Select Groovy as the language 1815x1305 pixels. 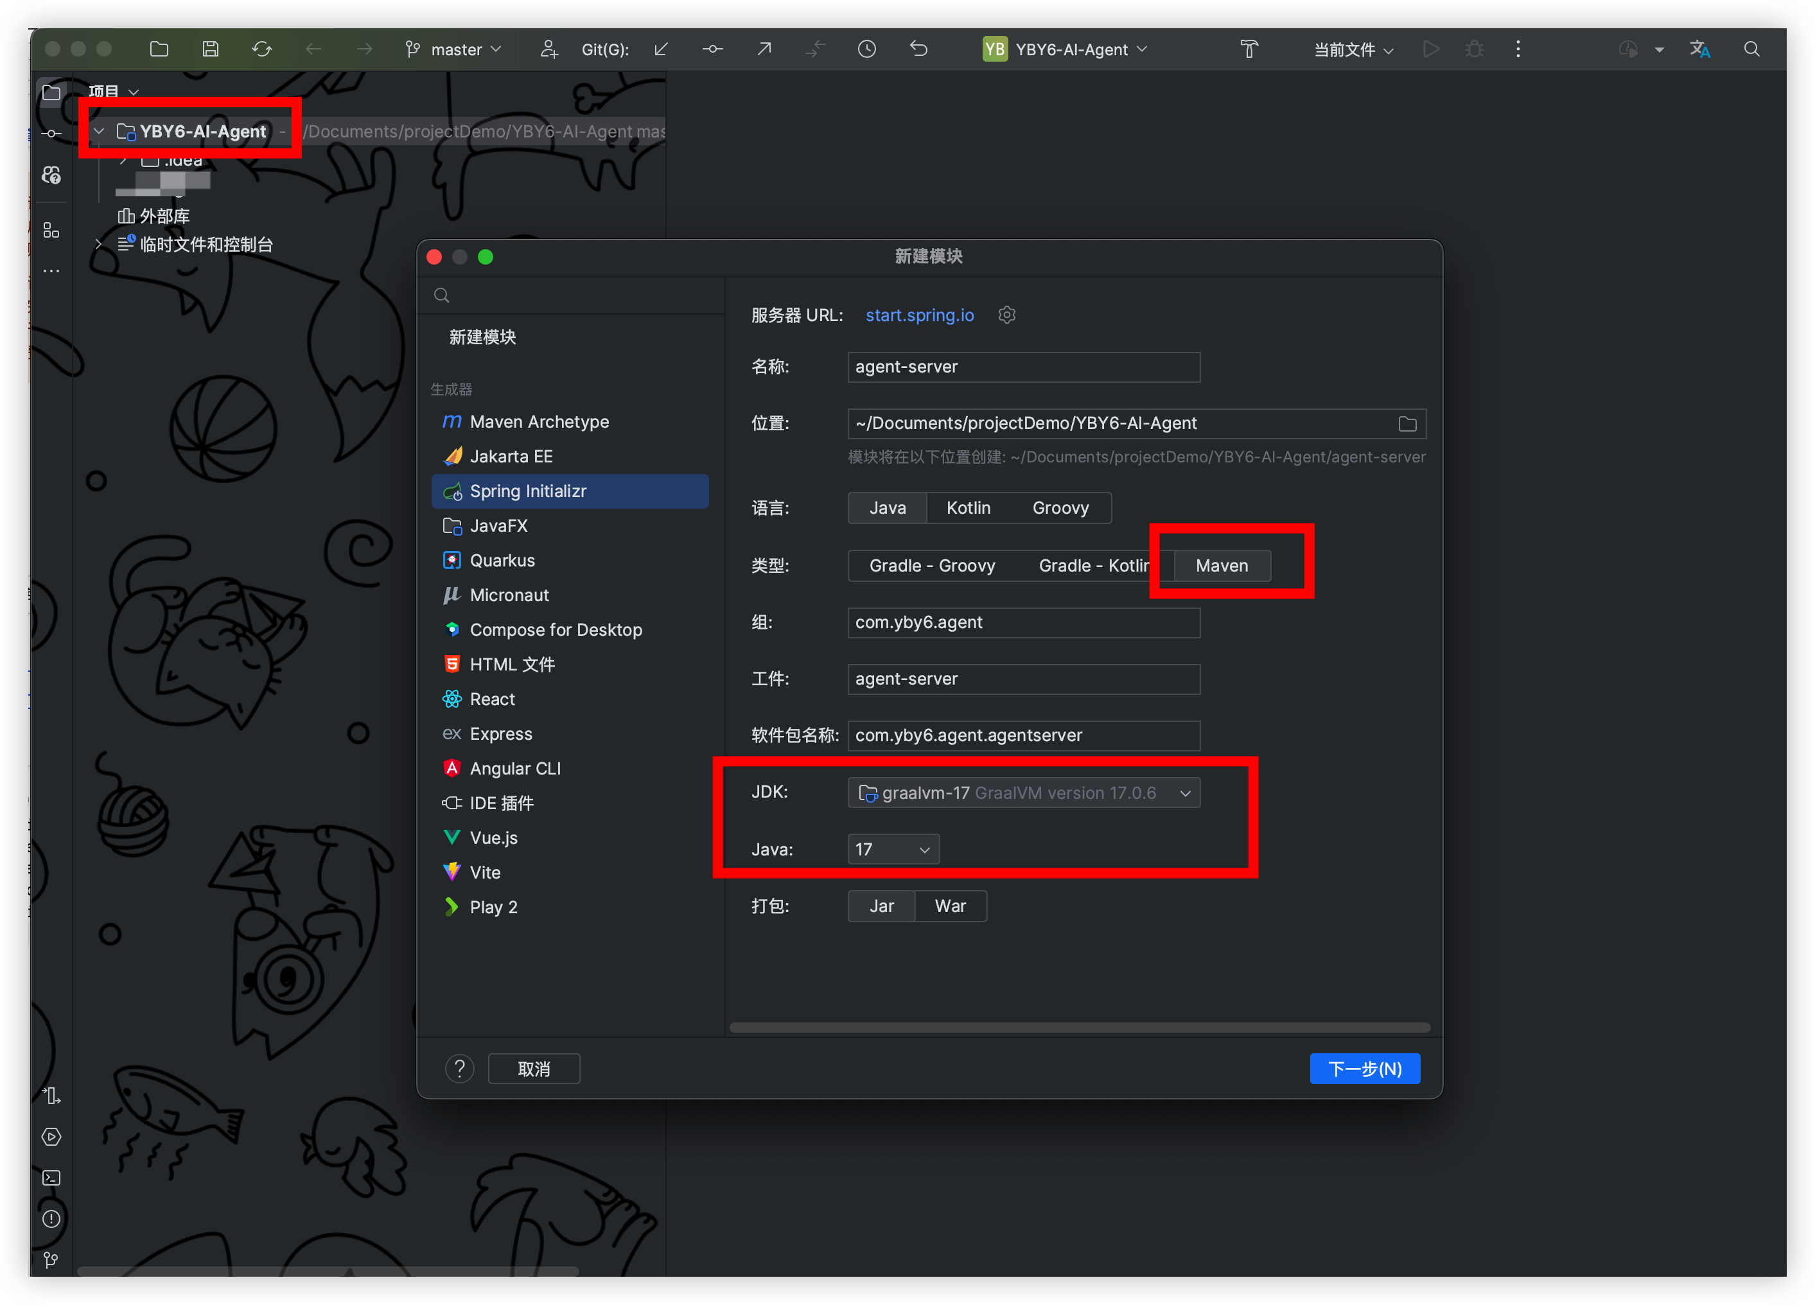pos(1060,507)
